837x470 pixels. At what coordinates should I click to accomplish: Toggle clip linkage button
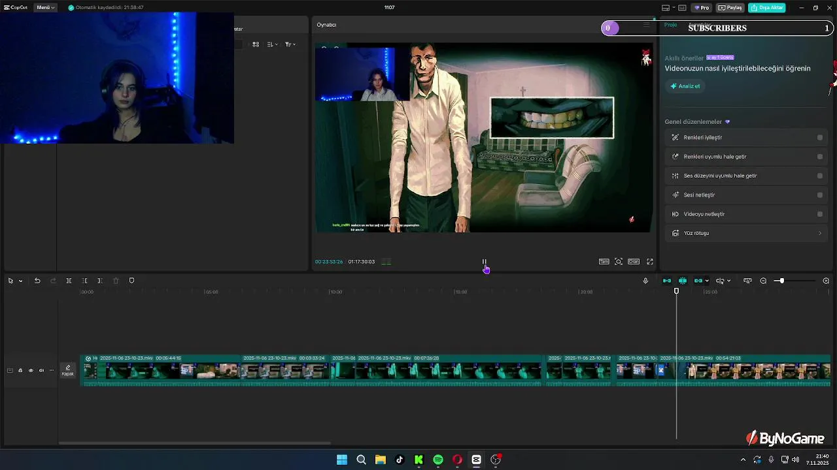(698, 281)
